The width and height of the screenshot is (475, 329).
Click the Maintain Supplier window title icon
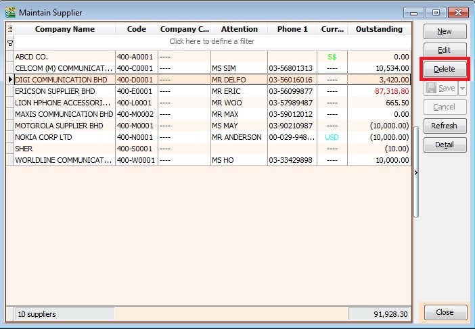coord(10,12)
